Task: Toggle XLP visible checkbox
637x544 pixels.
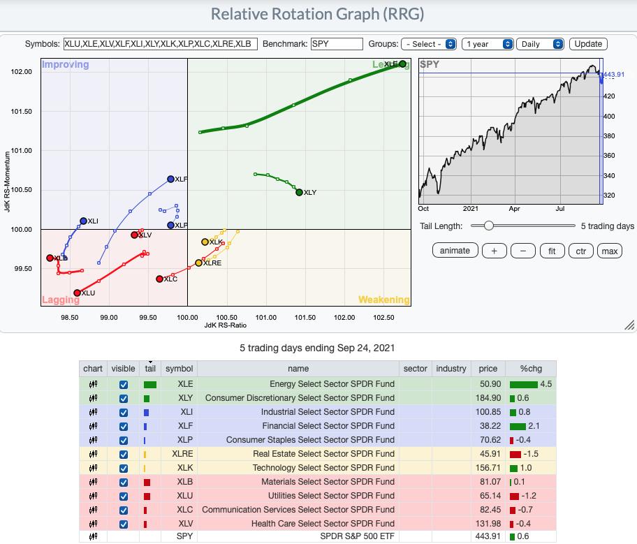Action: coord(124,441)
